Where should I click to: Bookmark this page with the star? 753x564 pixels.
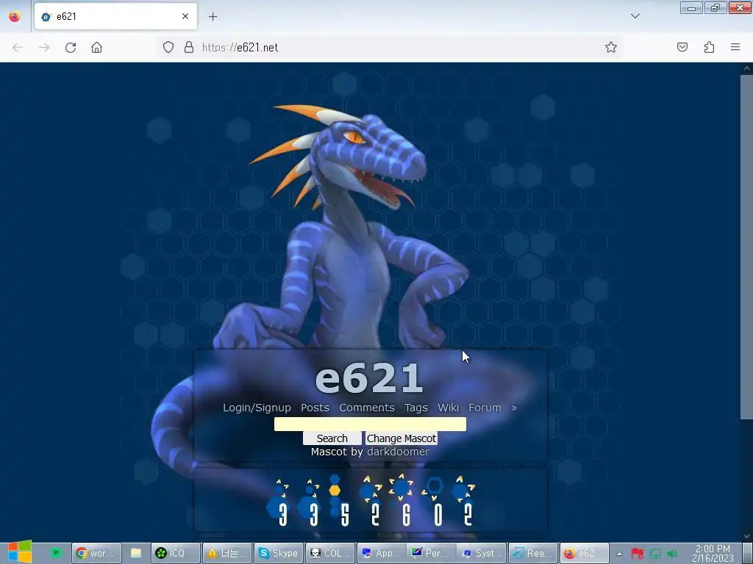[x=611, y=47]
